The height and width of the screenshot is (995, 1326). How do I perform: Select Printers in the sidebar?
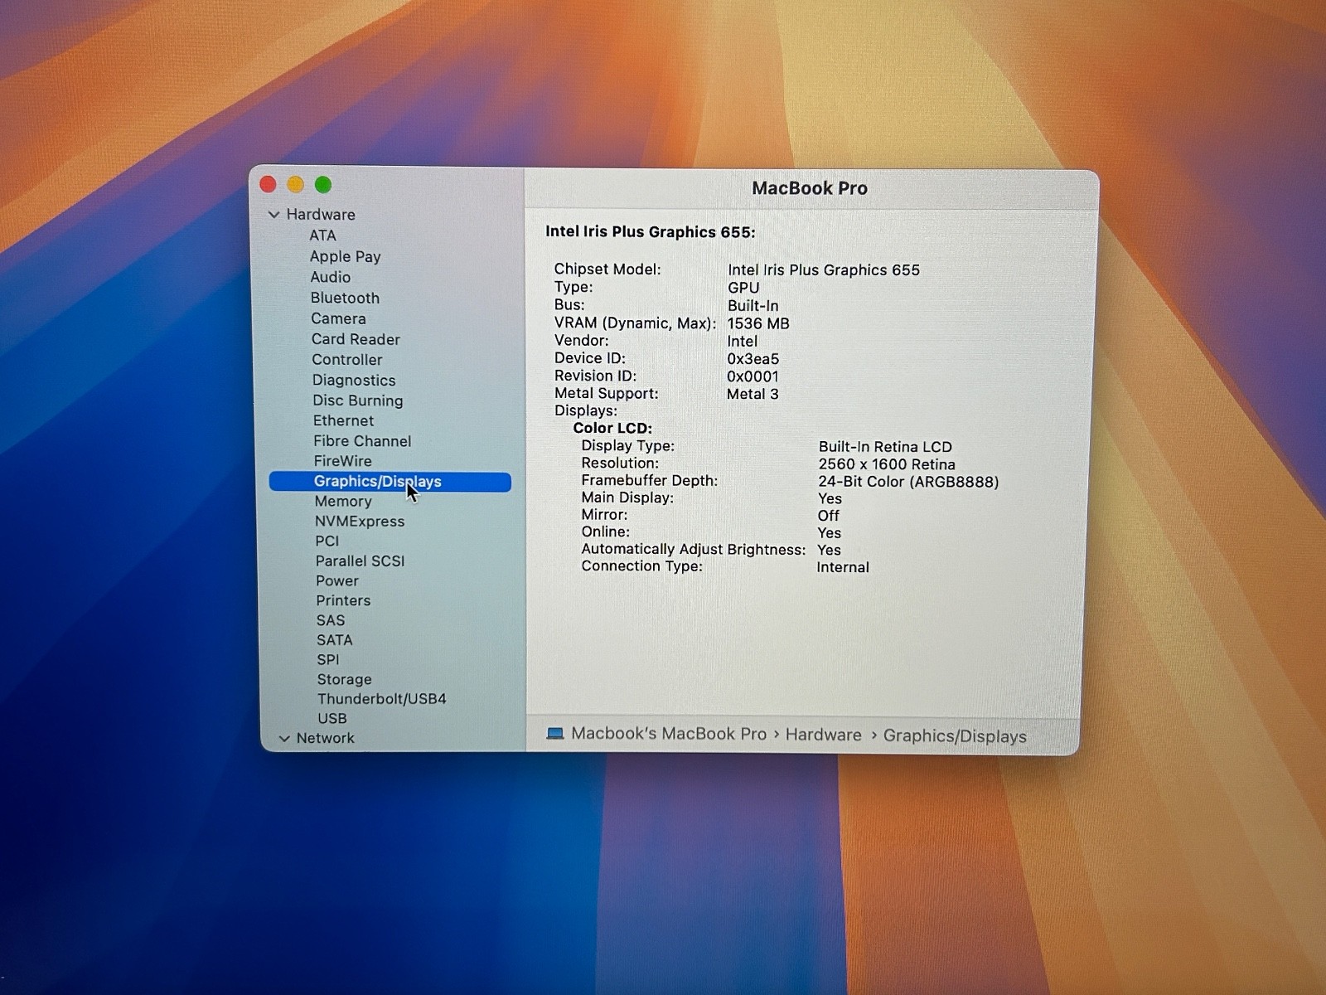point(343,601)
